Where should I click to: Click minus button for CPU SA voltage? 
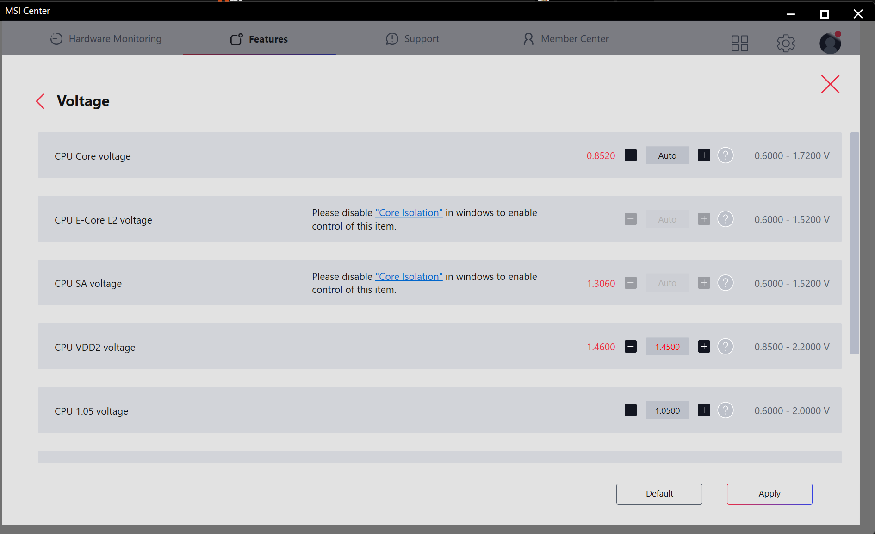(630, 283)
